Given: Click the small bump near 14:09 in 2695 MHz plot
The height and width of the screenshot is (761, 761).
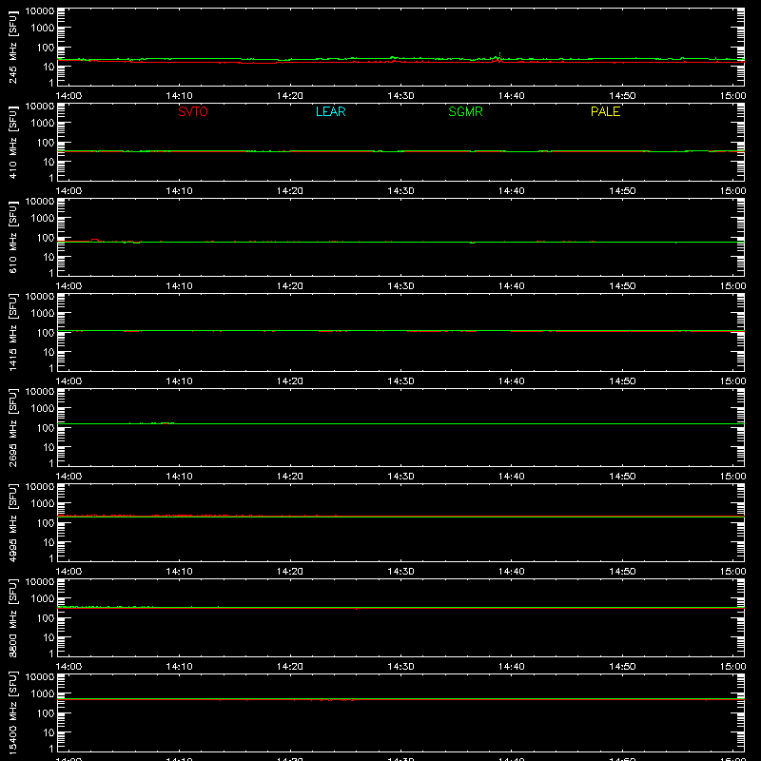Looking at the screenshot, I should pyautogui.click(x=166, y=423).
